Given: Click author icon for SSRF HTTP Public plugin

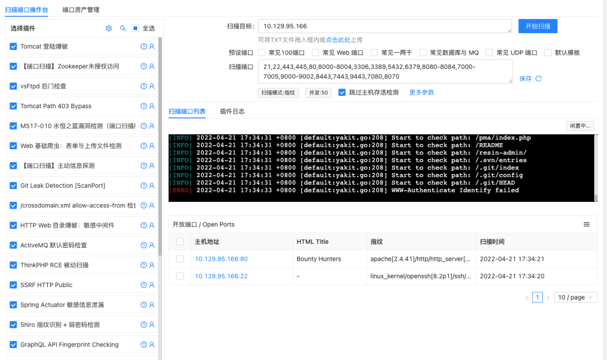Looking at the screenshot, I should [x=152, y=285].
